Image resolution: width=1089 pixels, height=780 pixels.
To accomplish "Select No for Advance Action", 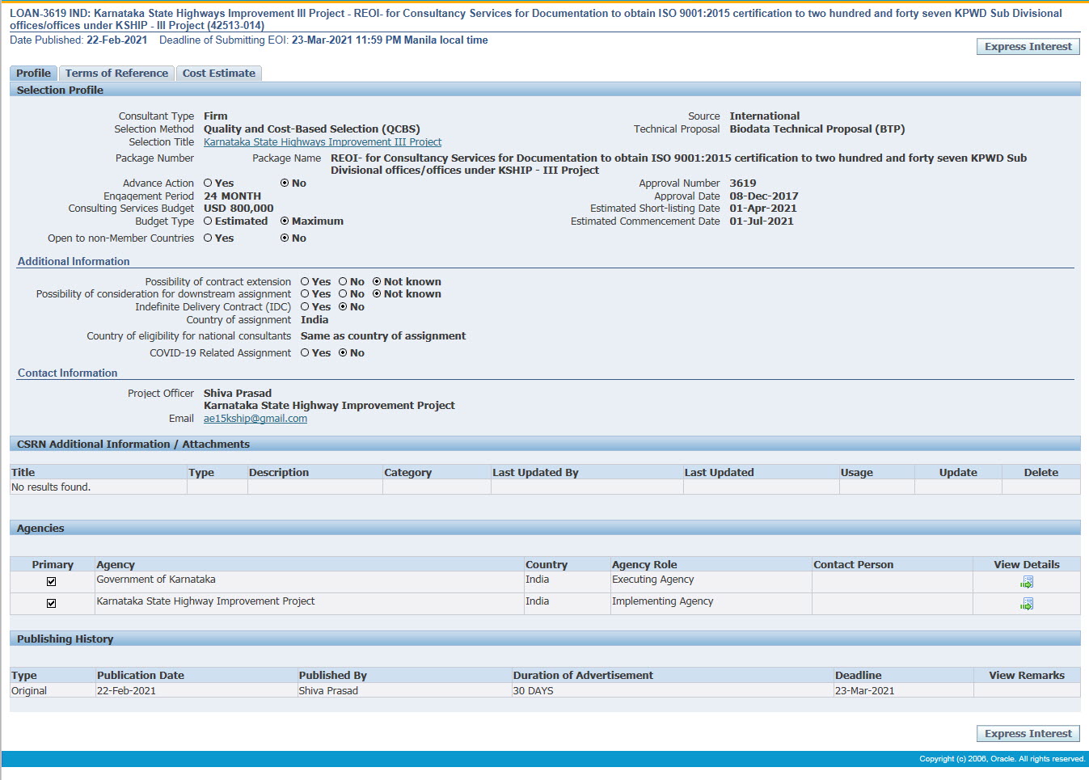I will click(x=285, y=183).
